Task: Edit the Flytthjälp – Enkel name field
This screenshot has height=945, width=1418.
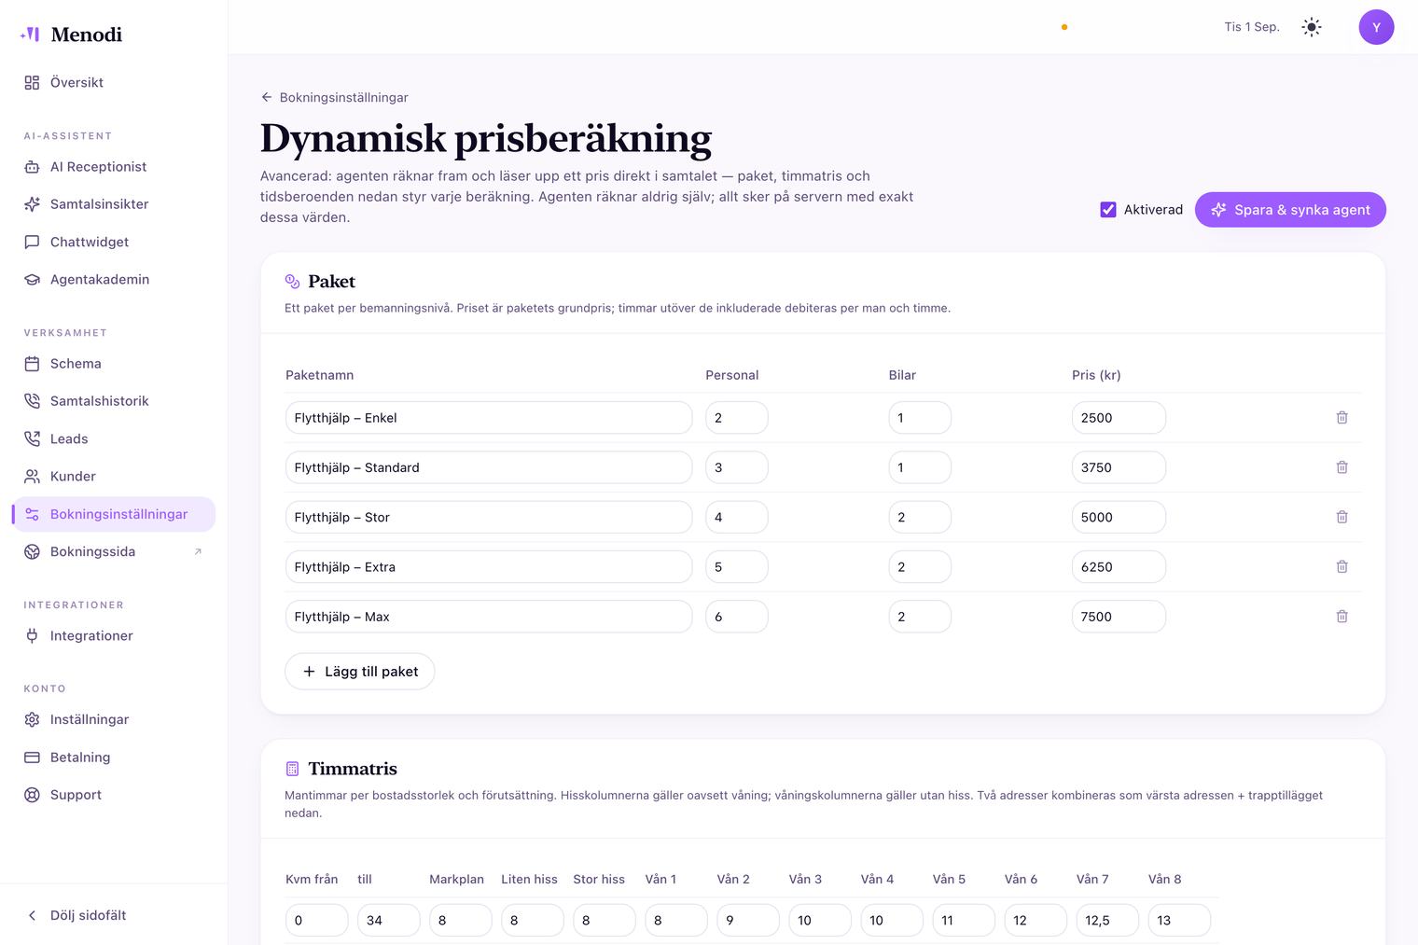Action: point(489,418)
